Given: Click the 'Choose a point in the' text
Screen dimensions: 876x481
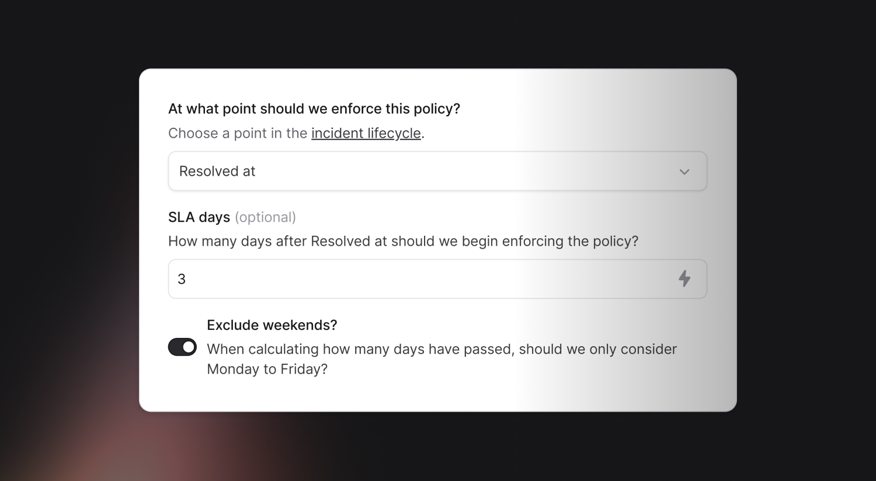Looking at the screenshot, I should (238, 133).
